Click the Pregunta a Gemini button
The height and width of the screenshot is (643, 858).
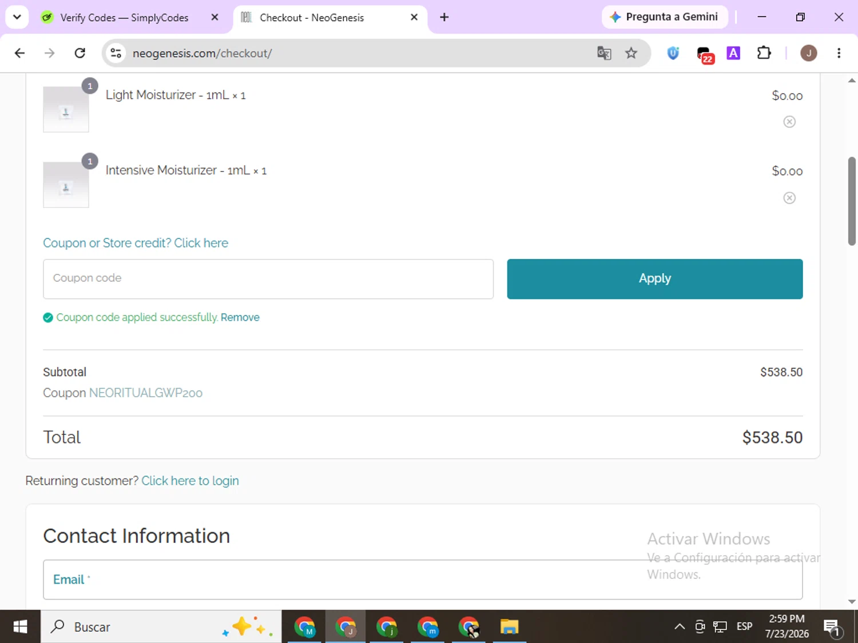(x=665, y=17)
